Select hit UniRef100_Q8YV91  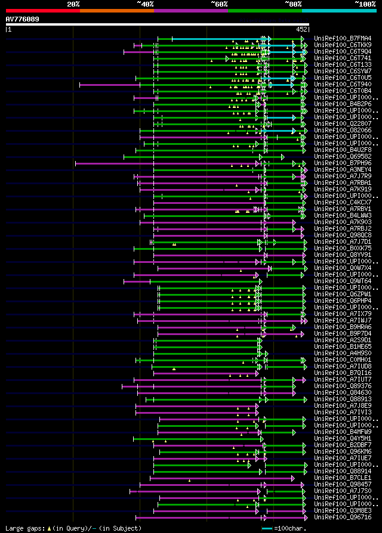pos(343,255)
